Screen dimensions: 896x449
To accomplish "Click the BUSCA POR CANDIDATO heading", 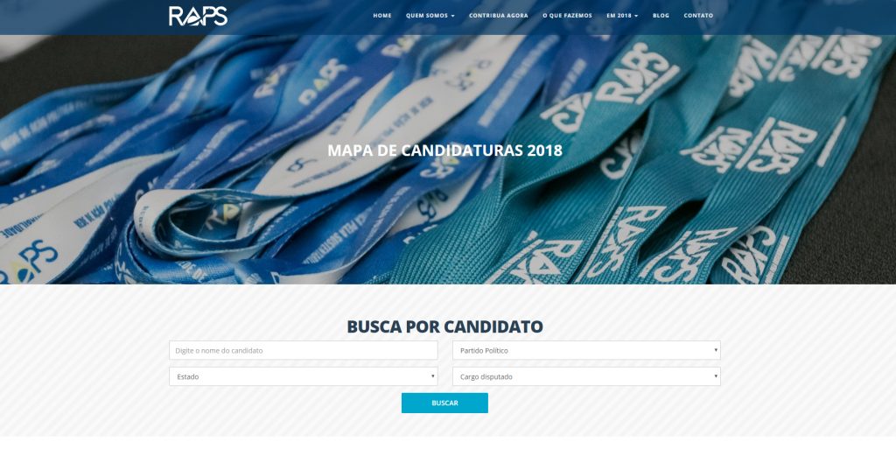I will pos(444,326).
